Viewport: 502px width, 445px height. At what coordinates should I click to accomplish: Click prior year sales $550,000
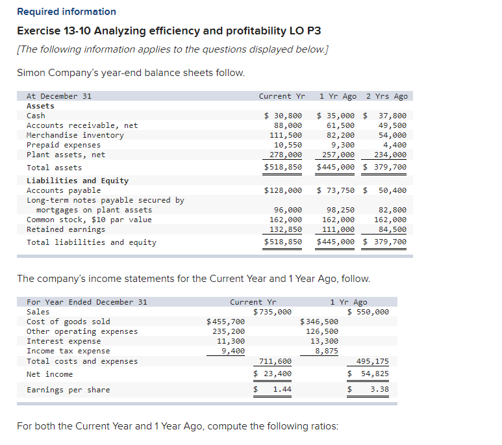(368, 312)
